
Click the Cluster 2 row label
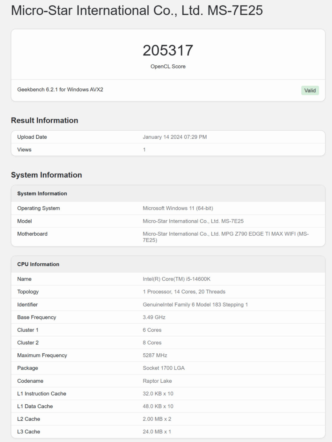[x=28, y=343]
